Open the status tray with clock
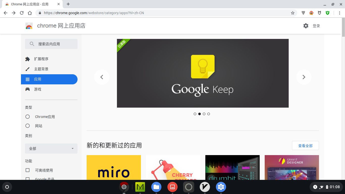345x194 pixels. pos(326,187)
